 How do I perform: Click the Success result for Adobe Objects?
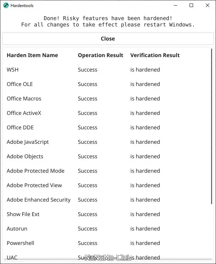[x=87, y=156]
